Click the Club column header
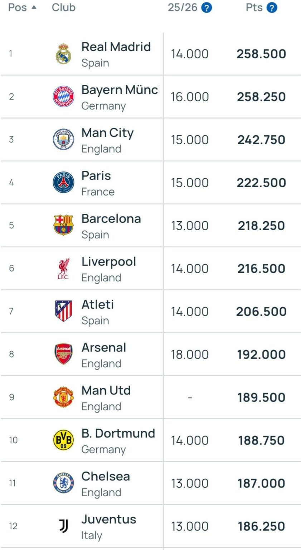 coord(63,7)
